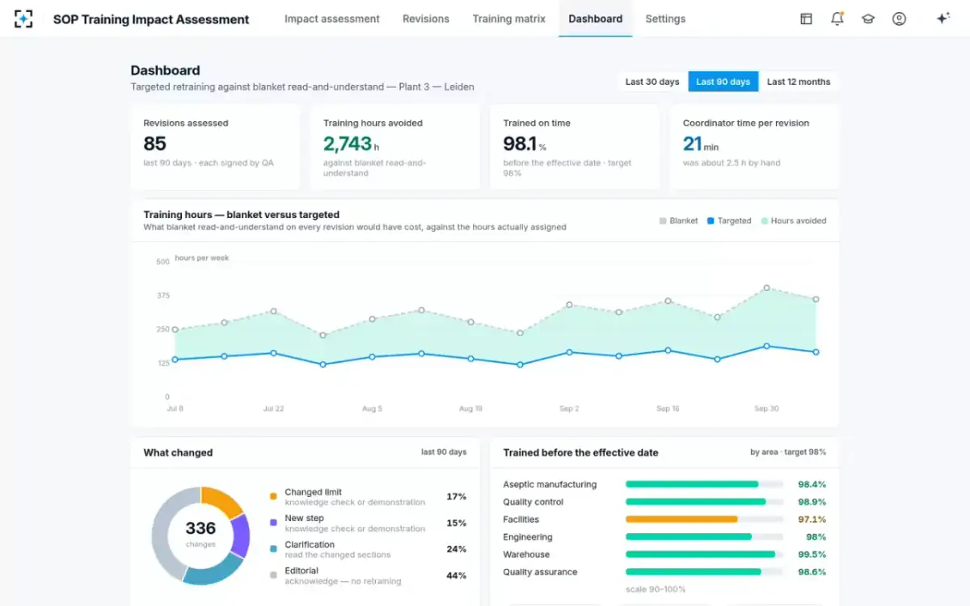The image size is (970, 606).
Task: Open the training graduation cap icon
Action: 868,19
